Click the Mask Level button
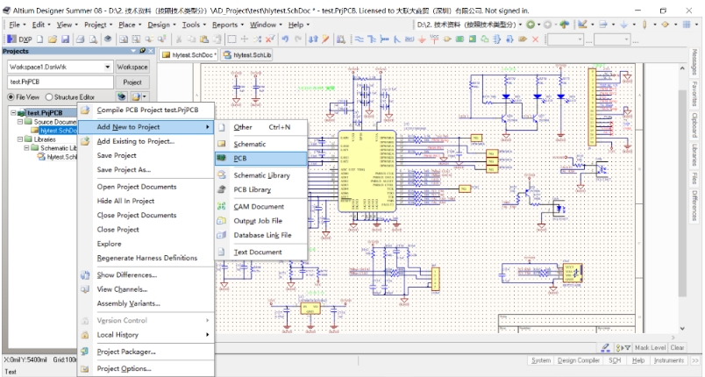 (650, 347)
